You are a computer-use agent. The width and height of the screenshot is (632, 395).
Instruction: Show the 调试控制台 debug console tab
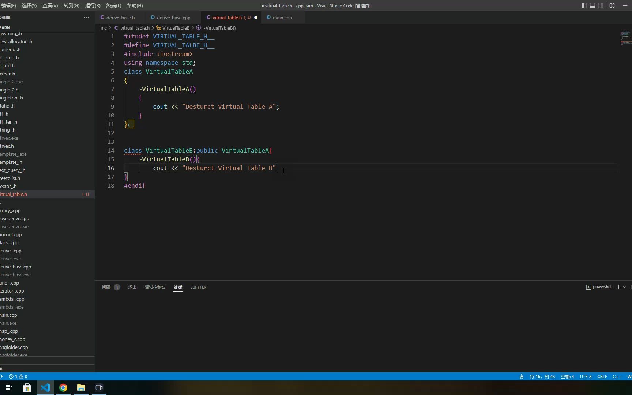pyautogui.click(x=155, y=287)
